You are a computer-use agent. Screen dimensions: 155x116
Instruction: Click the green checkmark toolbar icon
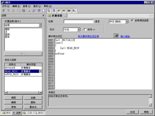(3, 11)
